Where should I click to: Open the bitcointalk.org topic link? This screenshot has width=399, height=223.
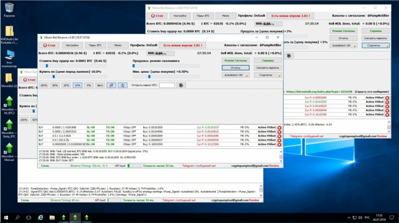pos(319,92)
